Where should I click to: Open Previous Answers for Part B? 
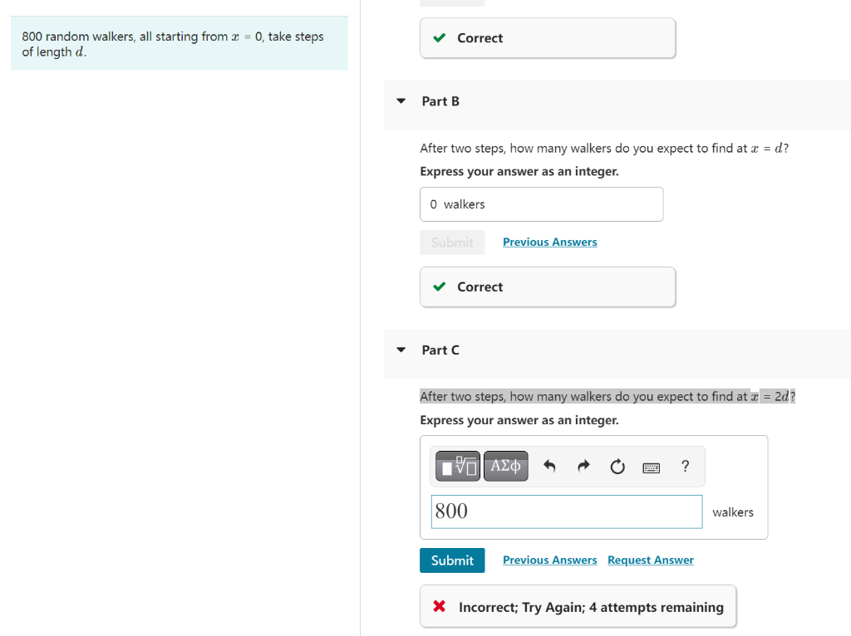click(x=549, y=242)
